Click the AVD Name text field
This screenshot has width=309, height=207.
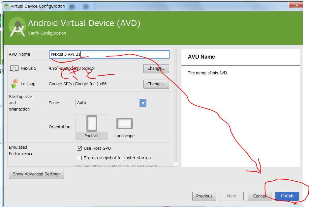(x=109, y=54)
